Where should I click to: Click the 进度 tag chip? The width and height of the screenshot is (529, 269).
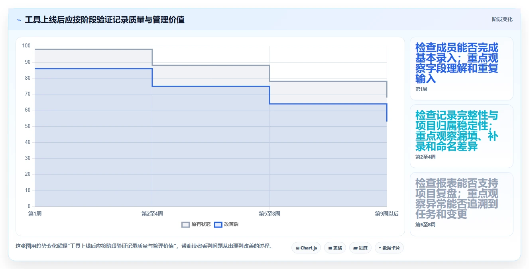pos(360,248)
